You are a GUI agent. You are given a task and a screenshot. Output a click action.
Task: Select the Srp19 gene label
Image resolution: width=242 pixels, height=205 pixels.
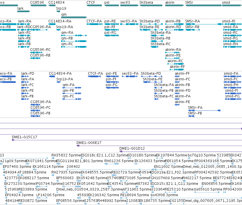[x=61, y=9]
